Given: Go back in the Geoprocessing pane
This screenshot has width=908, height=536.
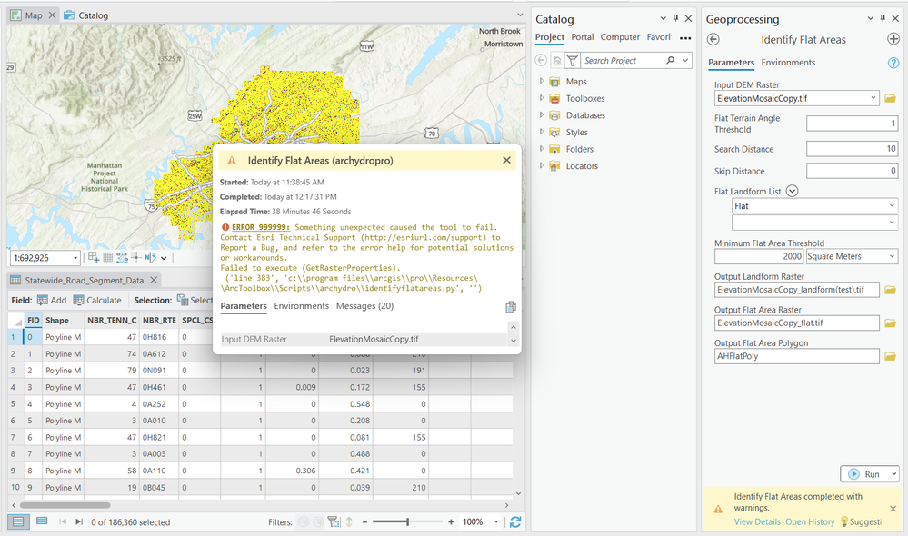Looking at the screenshot, I should (713, 39).
